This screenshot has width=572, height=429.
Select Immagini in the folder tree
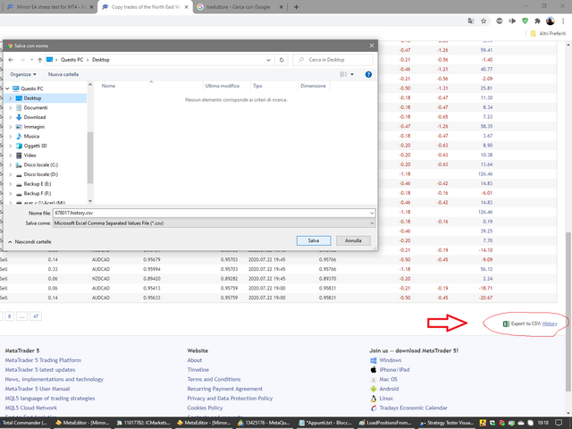point(34,127)
